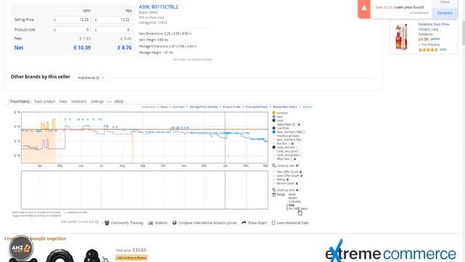Screen dimensions: 465x262
Task: Toggle the Less Historical Data checkbox
Action: [273, 223]
